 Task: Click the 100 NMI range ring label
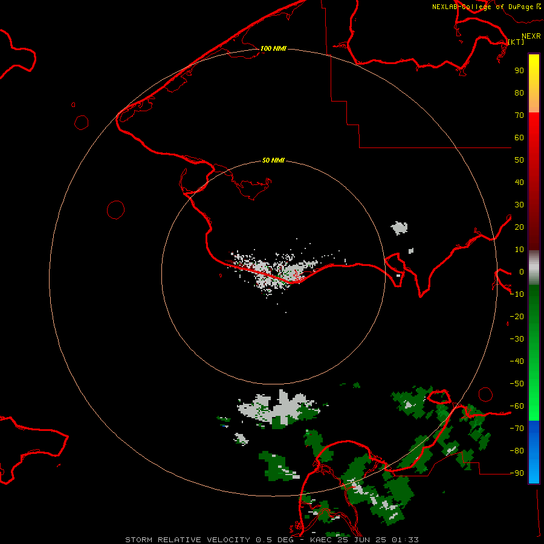(273, 48)
